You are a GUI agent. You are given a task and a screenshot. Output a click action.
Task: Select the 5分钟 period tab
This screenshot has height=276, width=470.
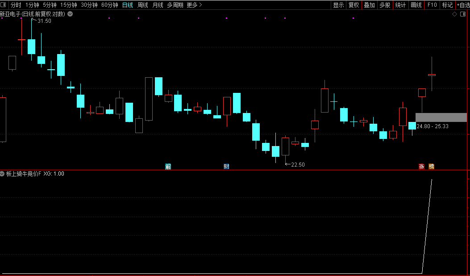[x=50, y=5]
